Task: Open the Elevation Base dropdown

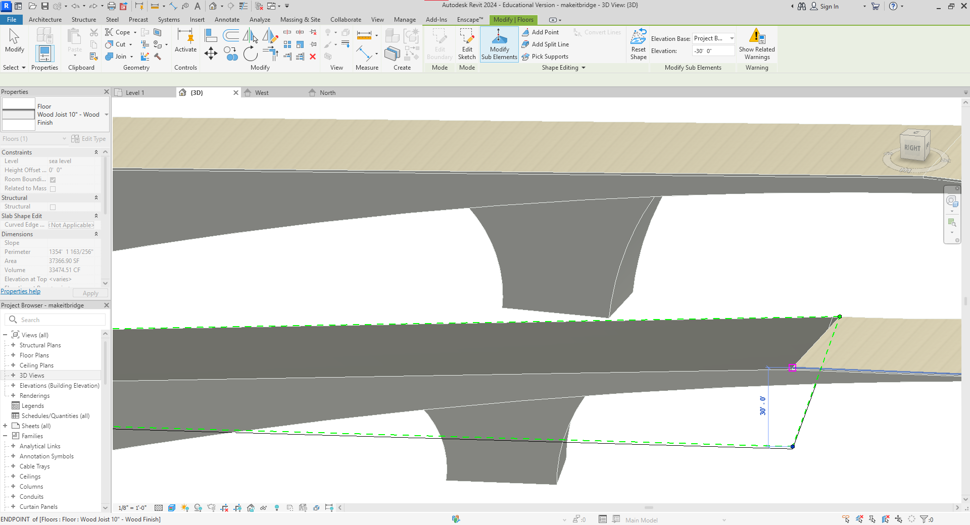Action: pos(732,38)
